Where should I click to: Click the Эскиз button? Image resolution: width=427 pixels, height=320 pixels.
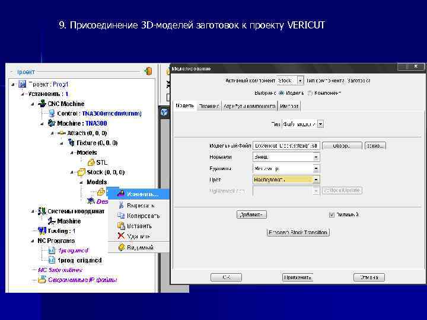[375, 146]
